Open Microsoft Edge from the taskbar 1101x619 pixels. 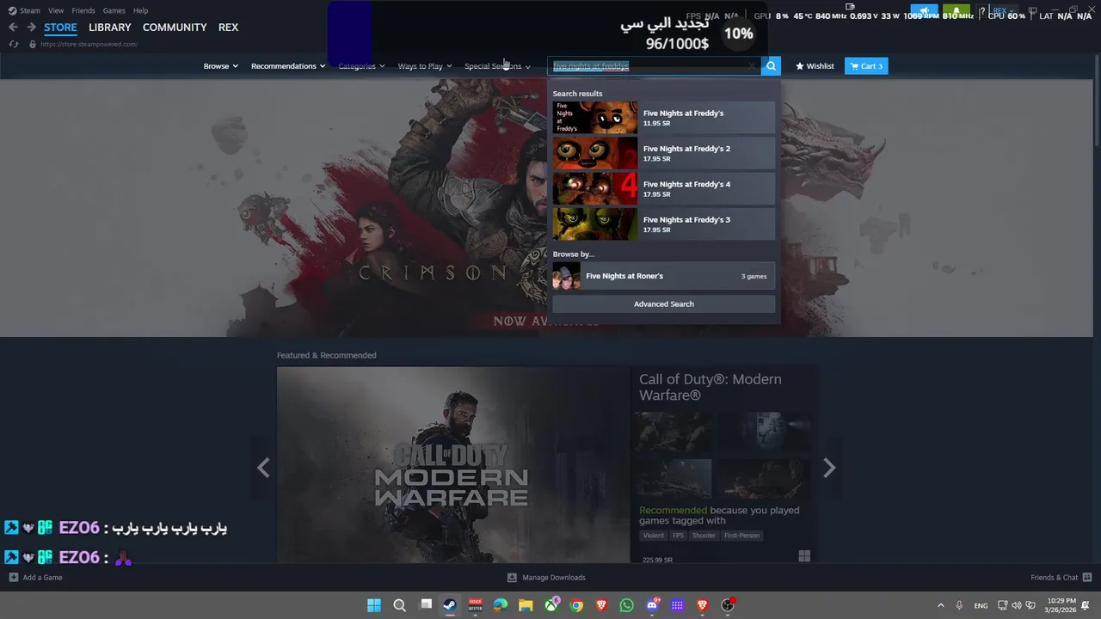[x=501, y=605]
